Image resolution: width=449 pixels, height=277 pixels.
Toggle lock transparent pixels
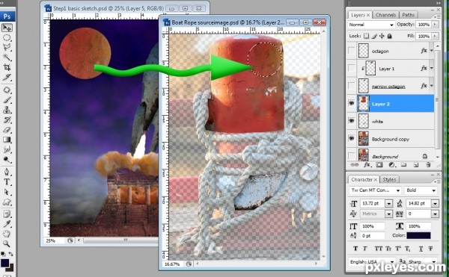pyautogui.click(x=366, y=36)
